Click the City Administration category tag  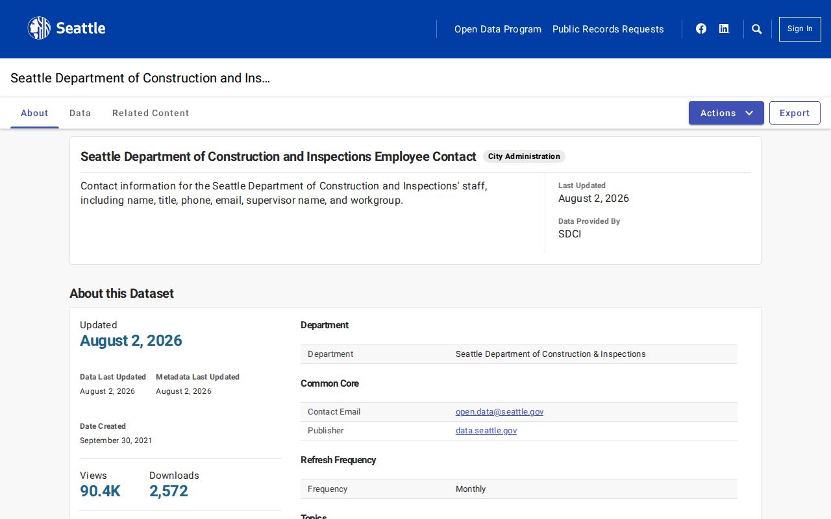pos(524,156)
